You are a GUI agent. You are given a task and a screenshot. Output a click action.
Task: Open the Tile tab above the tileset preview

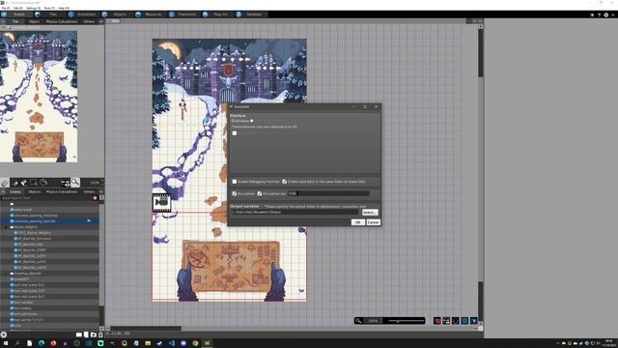pos(15,21)
